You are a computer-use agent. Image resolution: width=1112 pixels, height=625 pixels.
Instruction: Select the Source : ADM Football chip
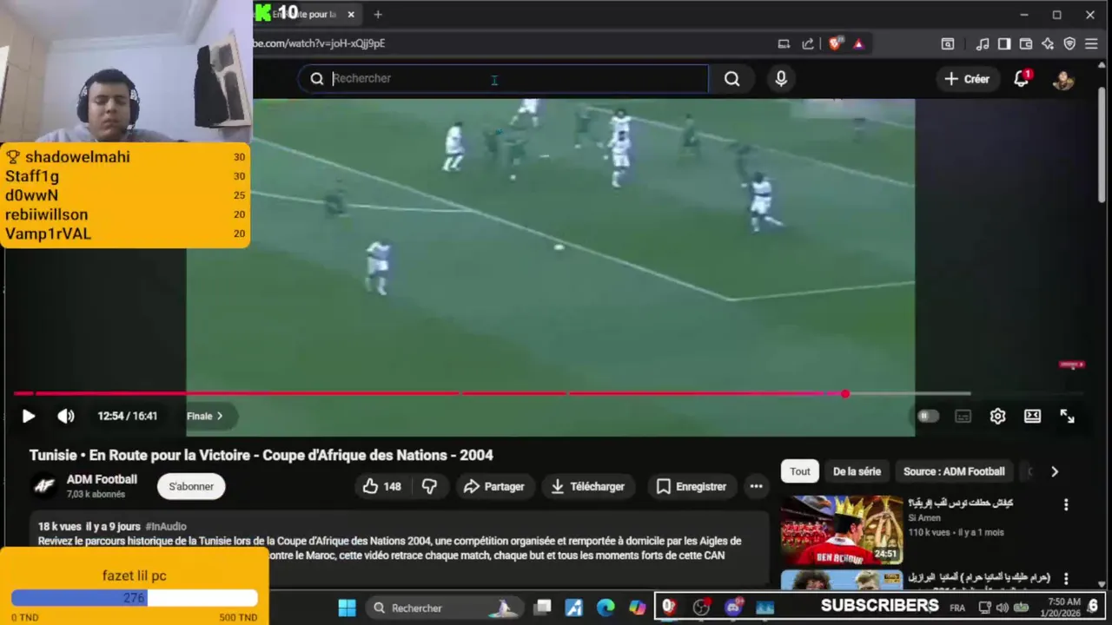(x=954, y=471)
